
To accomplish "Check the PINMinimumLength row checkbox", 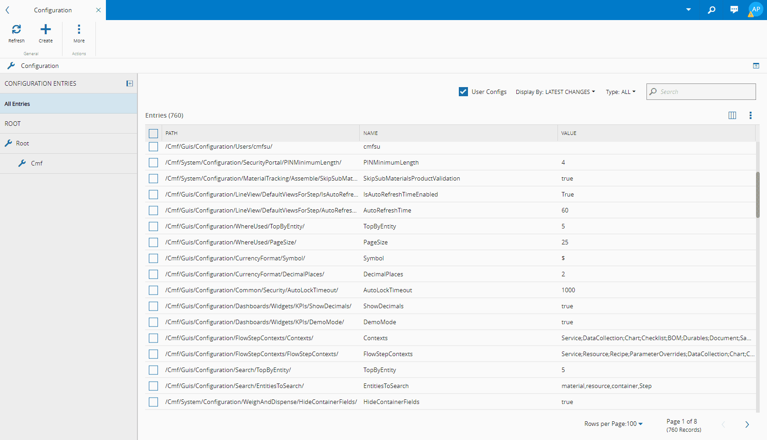I will (x=153, y=163).
